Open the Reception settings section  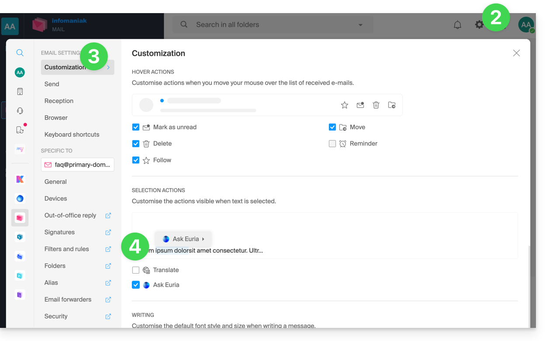click(x=59, y=101)
